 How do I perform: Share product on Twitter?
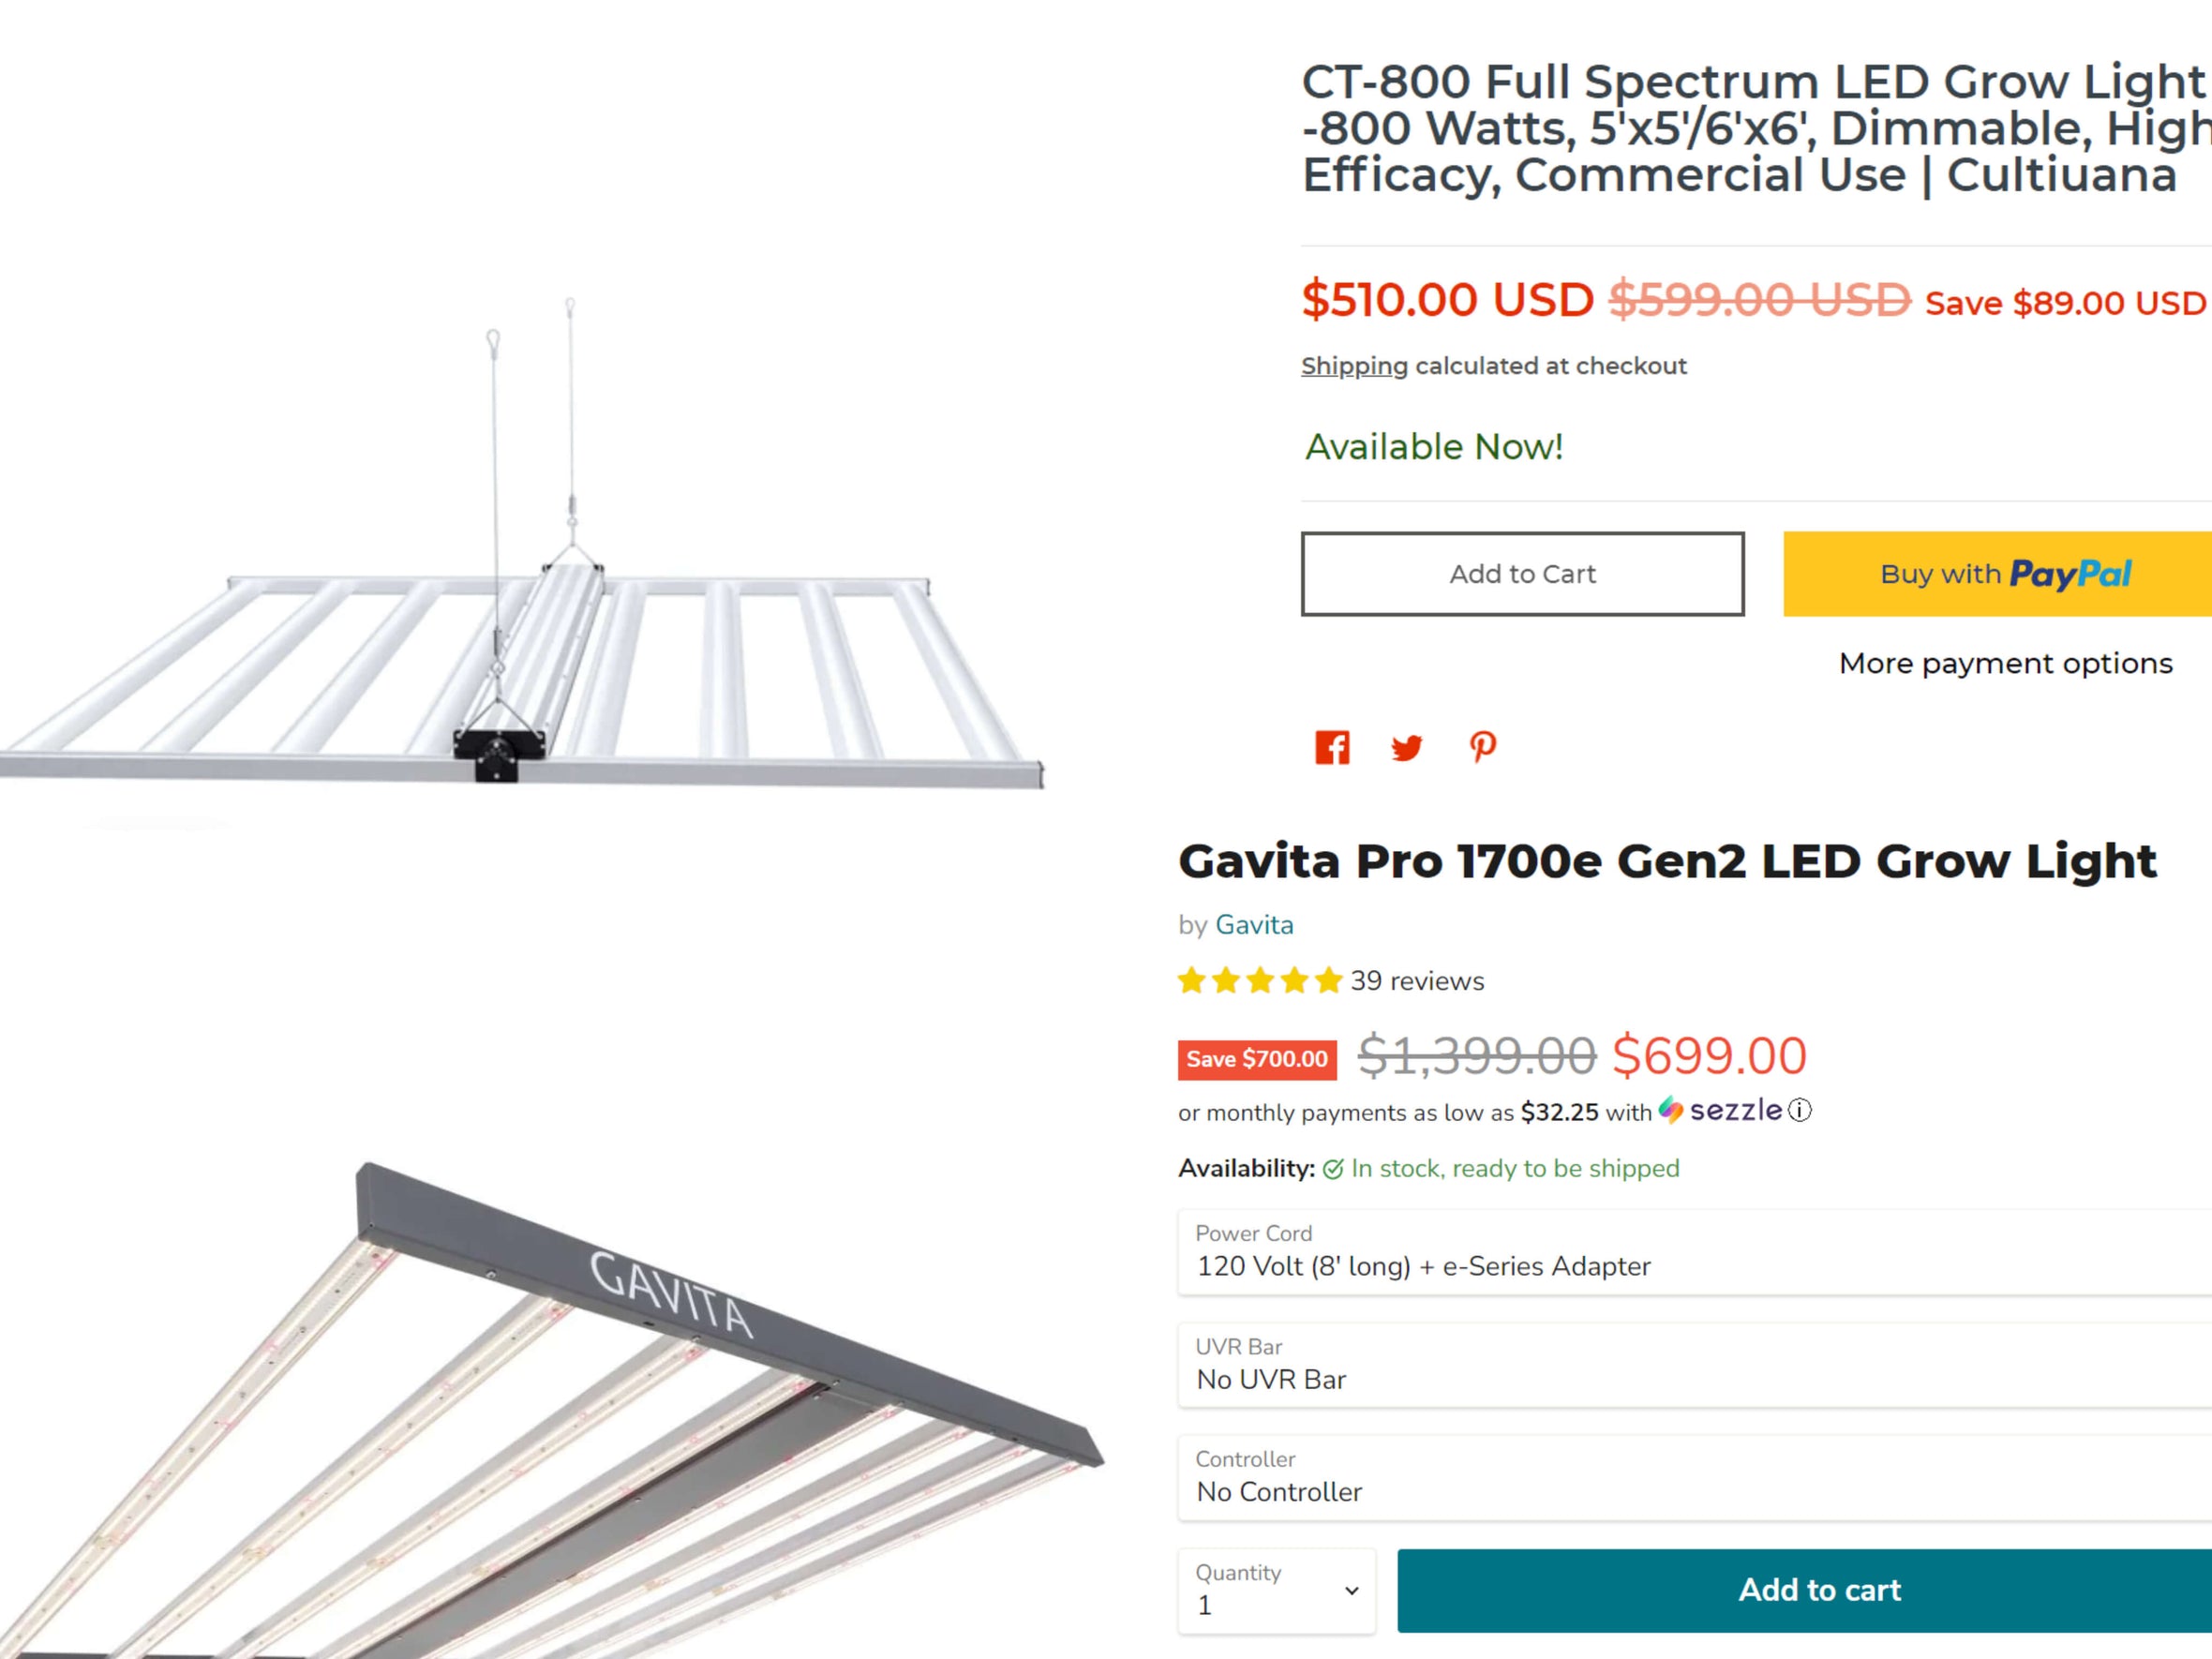point(1407,748)
